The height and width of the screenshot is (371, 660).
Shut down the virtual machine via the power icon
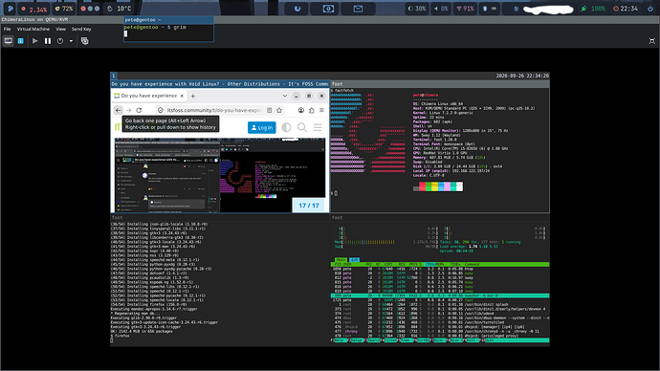point(60,41)
